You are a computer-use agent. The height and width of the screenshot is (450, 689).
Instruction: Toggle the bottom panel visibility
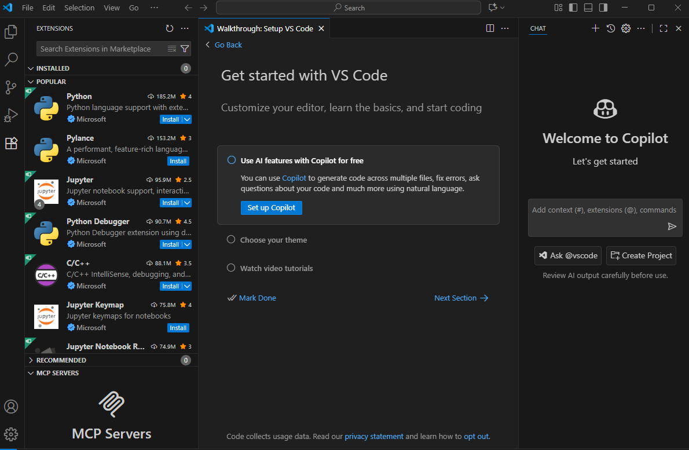588,8
